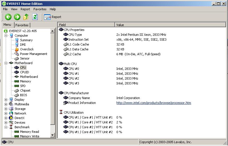Click the Multimedia speaker icon
The image size is (228, 146).
click(11, 104)
